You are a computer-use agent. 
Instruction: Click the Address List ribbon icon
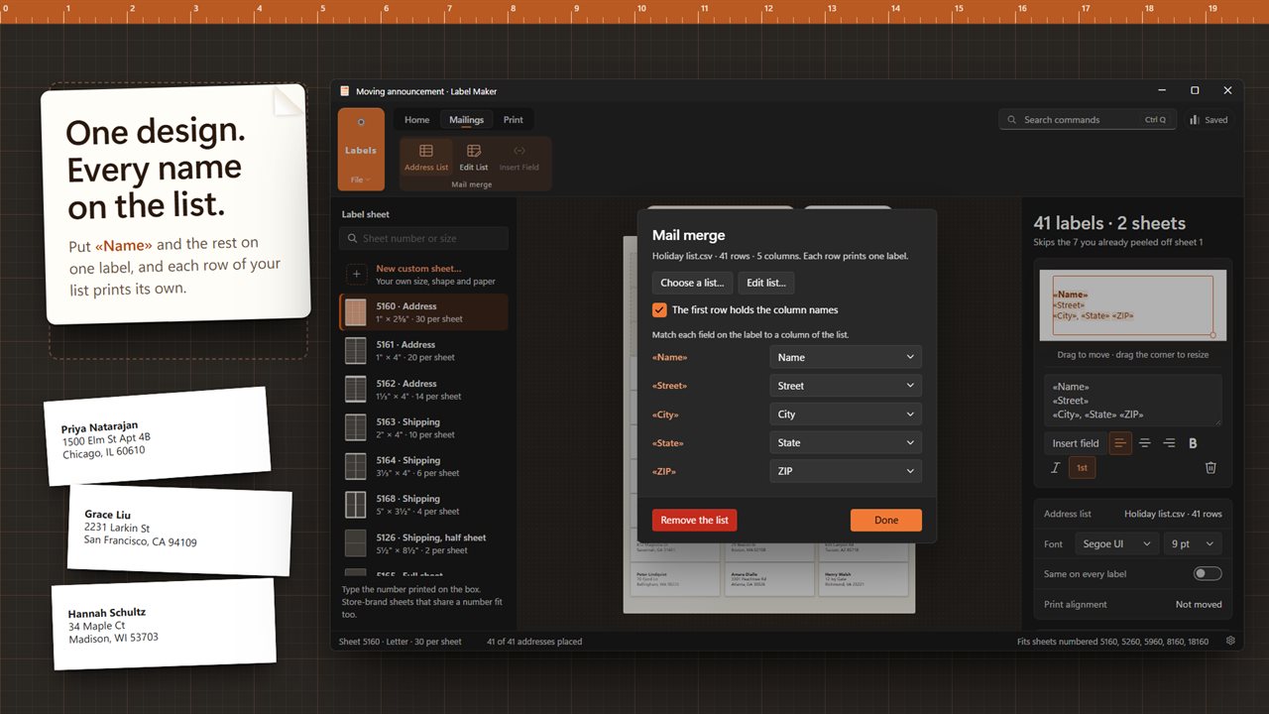[x=426, y=158]
